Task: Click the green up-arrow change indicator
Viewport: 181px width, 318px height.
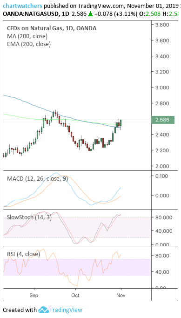Action: coord(90,14)
